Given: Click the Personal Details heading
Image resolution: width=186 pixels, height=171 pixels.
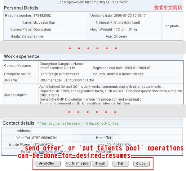Looking at the screenshot, I should click(21, 8).
